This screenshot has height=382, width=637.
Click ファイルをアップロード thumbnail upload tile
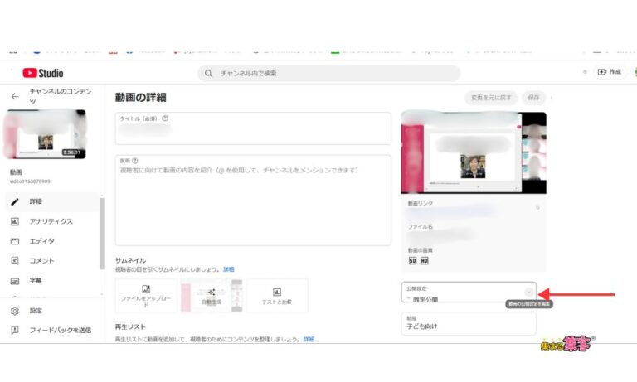tap(146, 296)
